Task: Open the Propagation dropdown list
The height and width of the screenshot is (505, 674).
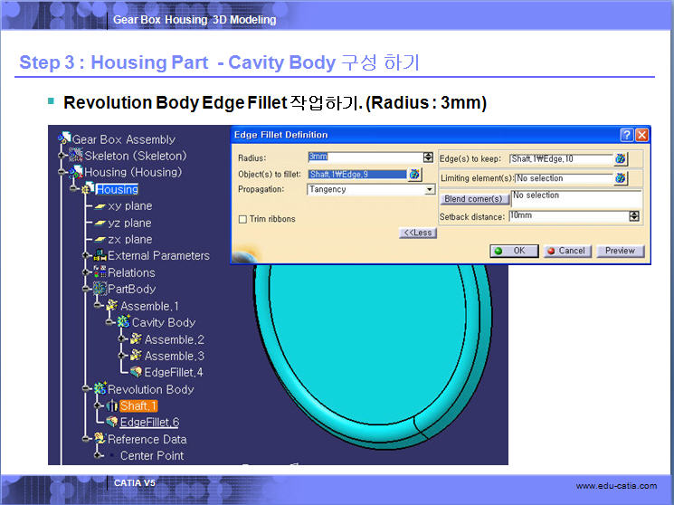Action: pos(430,190)
